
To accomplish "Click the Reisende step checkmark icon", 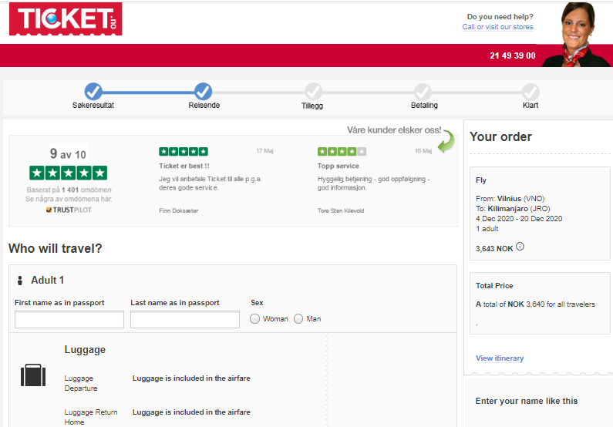I will coord(204,92).
